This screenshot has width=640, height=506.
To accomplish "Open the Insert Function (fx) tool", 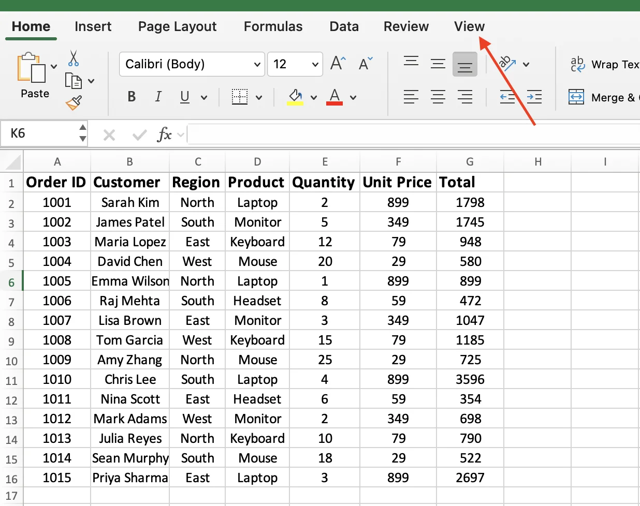I will (166, 135).
